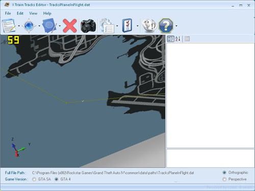Open the File menu

[8, 13]
